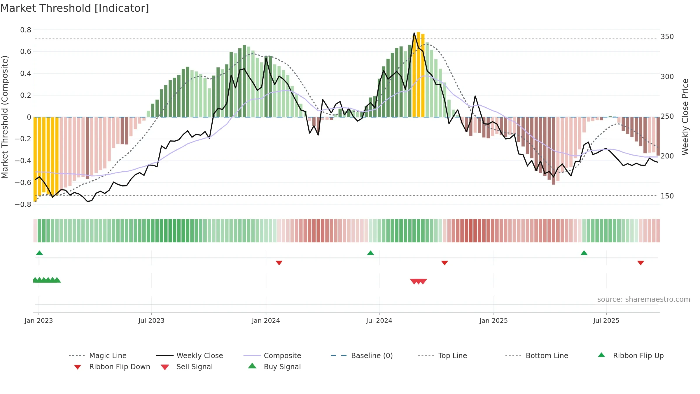The width and height of the screenshot is (700, 394).
Task: Click the 350 price axis tick
Action: pos(667,37)
